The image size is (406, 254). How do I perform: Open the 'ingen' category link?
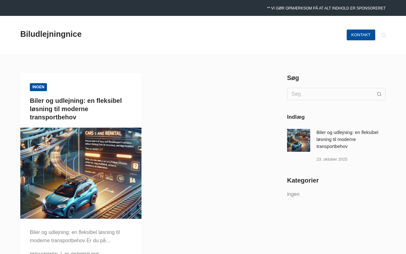(x=293, y=194)
